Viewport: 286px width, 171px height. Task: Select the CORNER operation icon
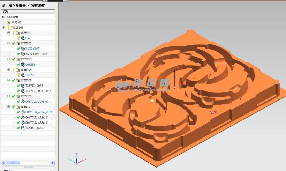coord(23,65)
